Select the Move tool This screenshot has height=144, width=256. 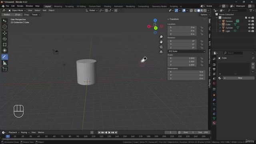pyautogui.click(x=4, y=33)
